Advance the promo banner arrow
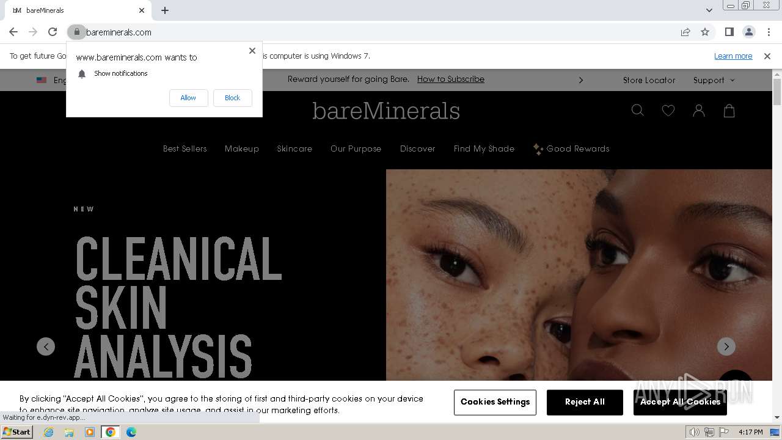 click(x=581, y=80)
